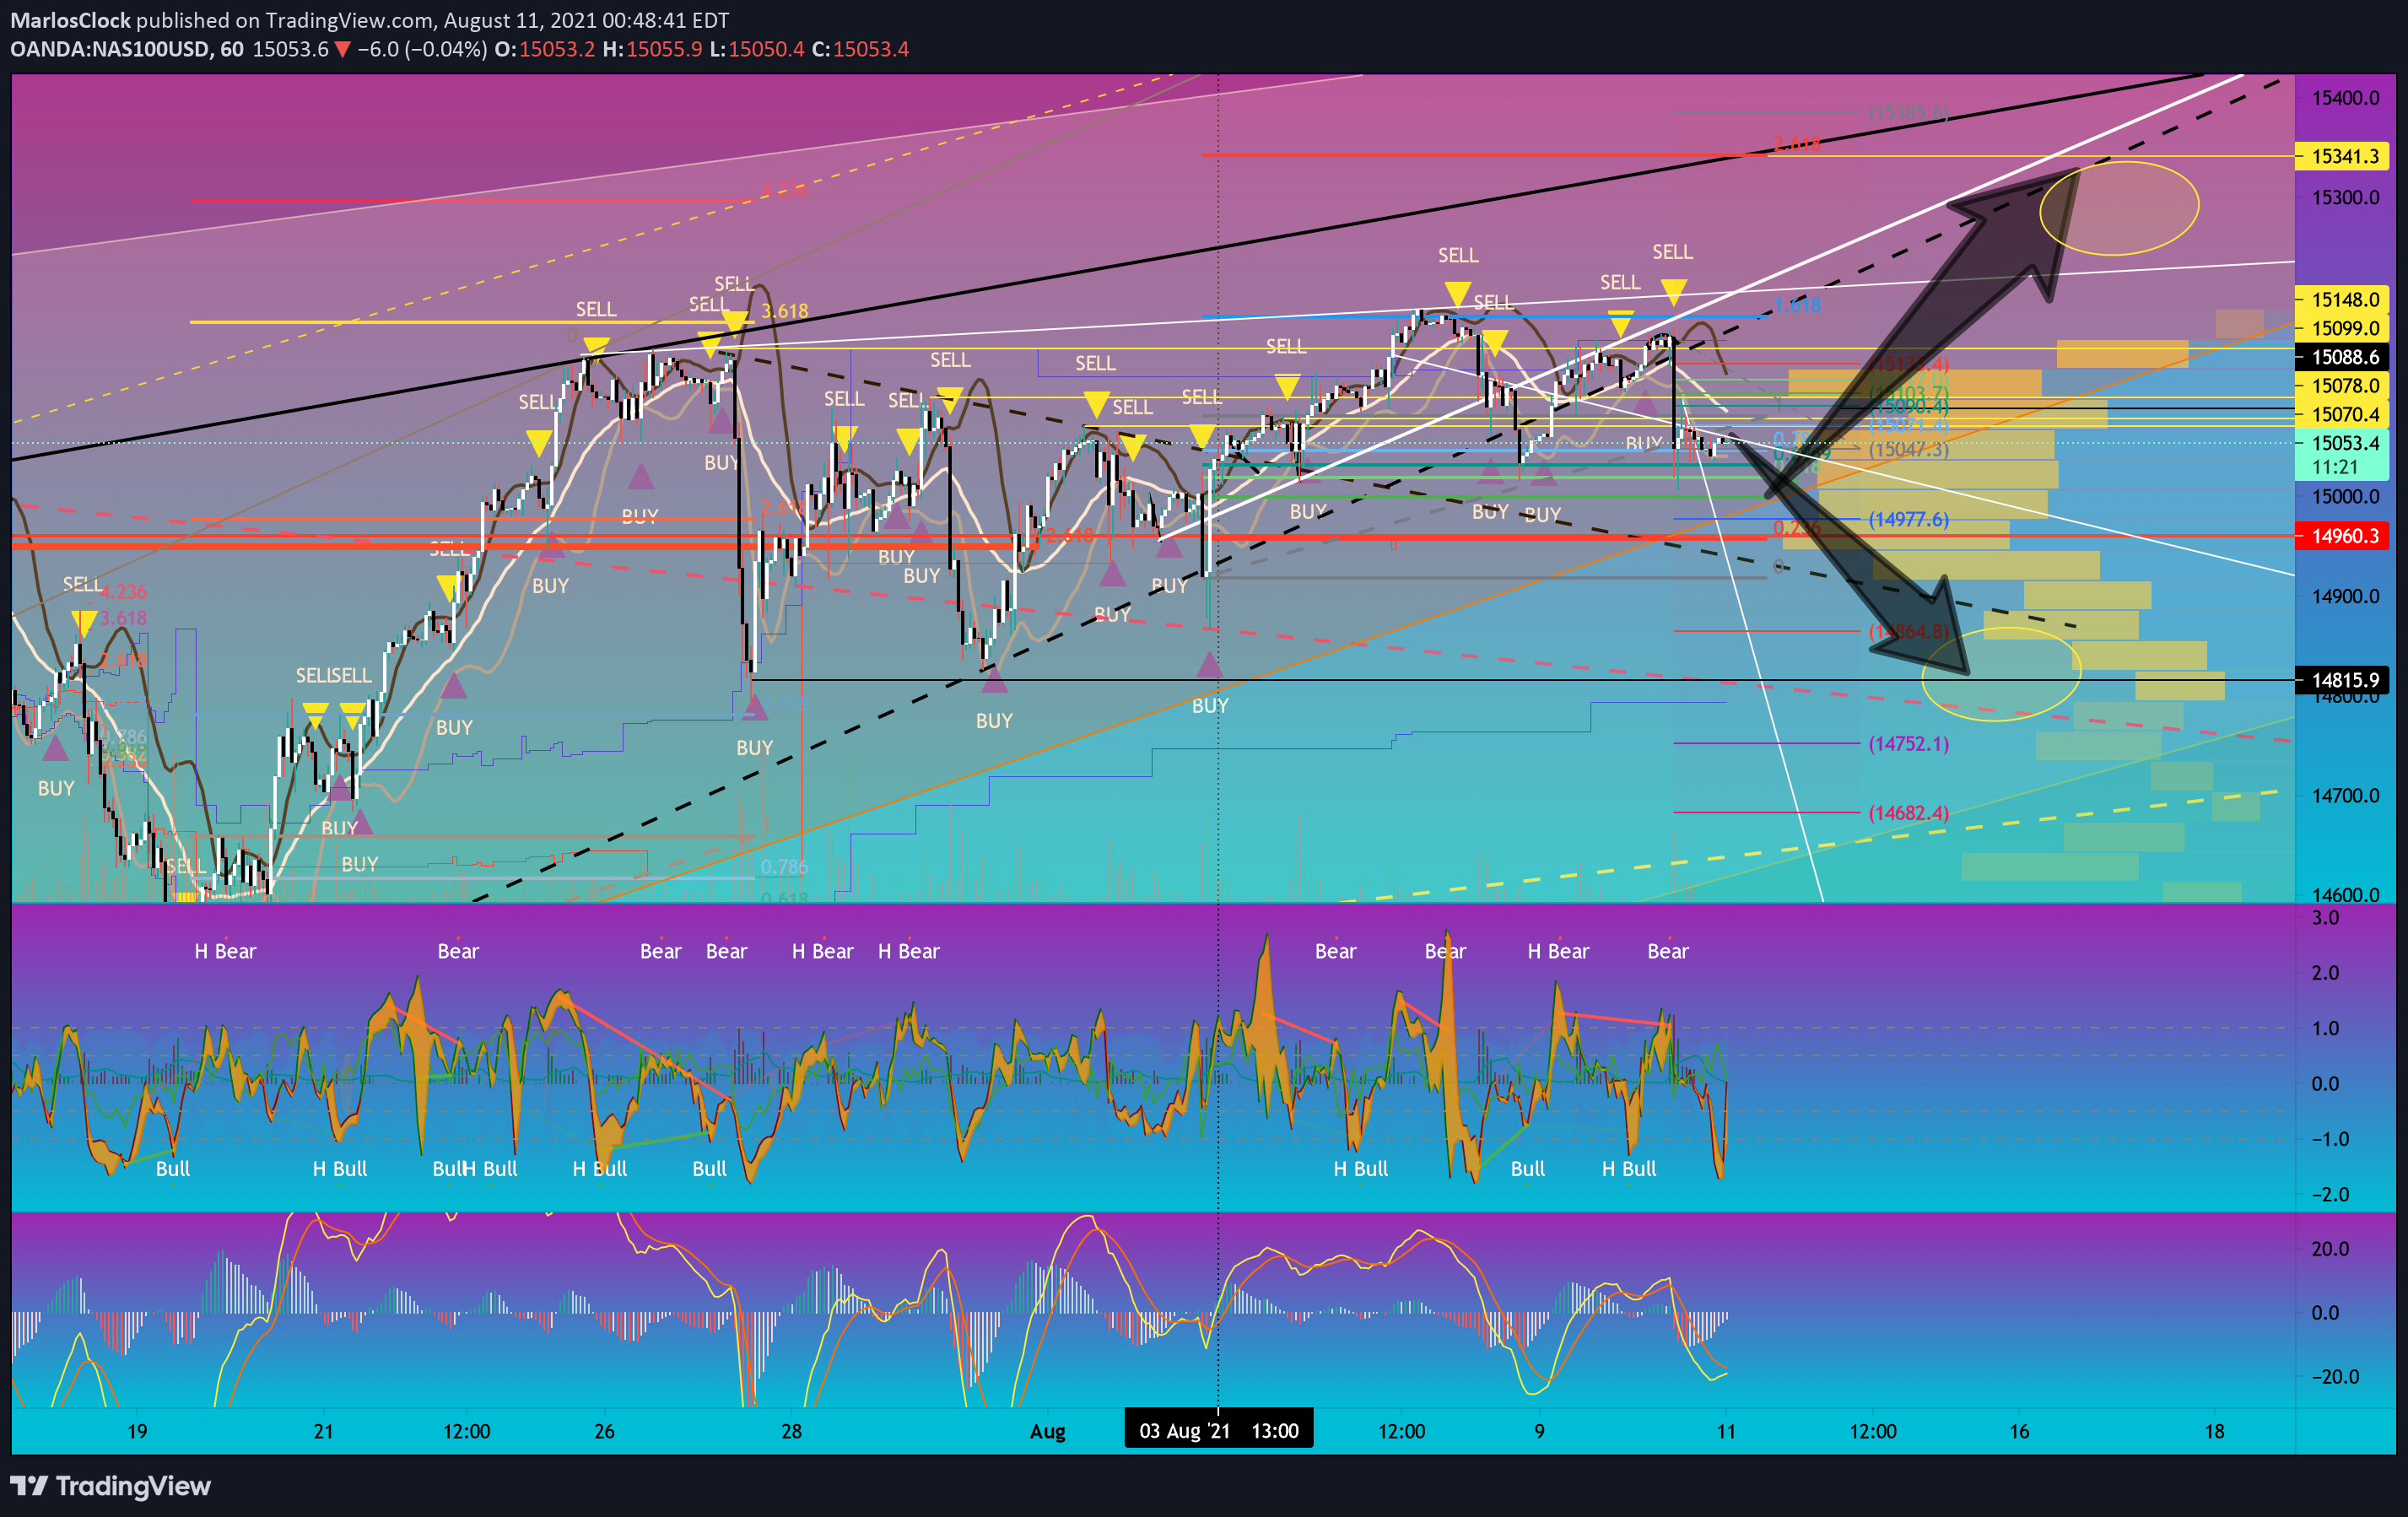Screen dimensions: 2408x1517
Task: Click the current price label 15053.4
Action: pyautogui.click(x=2344, y=443)
